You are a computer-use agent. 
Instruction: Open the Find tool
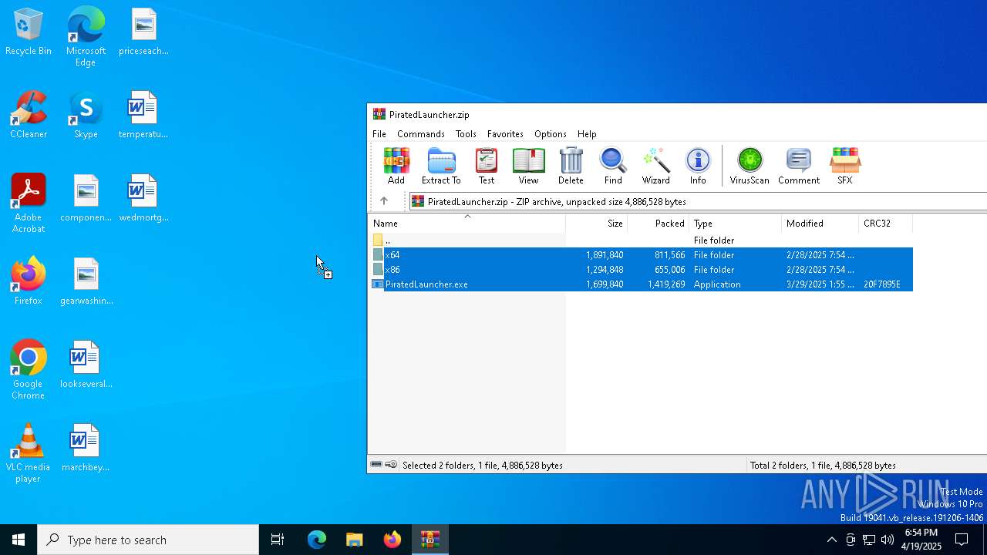(613, 166)
